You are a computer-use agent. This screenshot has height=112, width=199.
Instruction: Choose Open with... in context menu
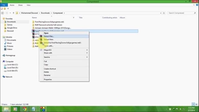64,46
